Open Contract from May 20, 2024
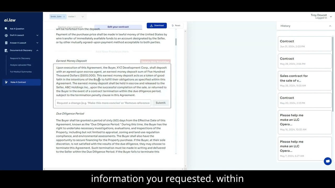 pos(305,100)
